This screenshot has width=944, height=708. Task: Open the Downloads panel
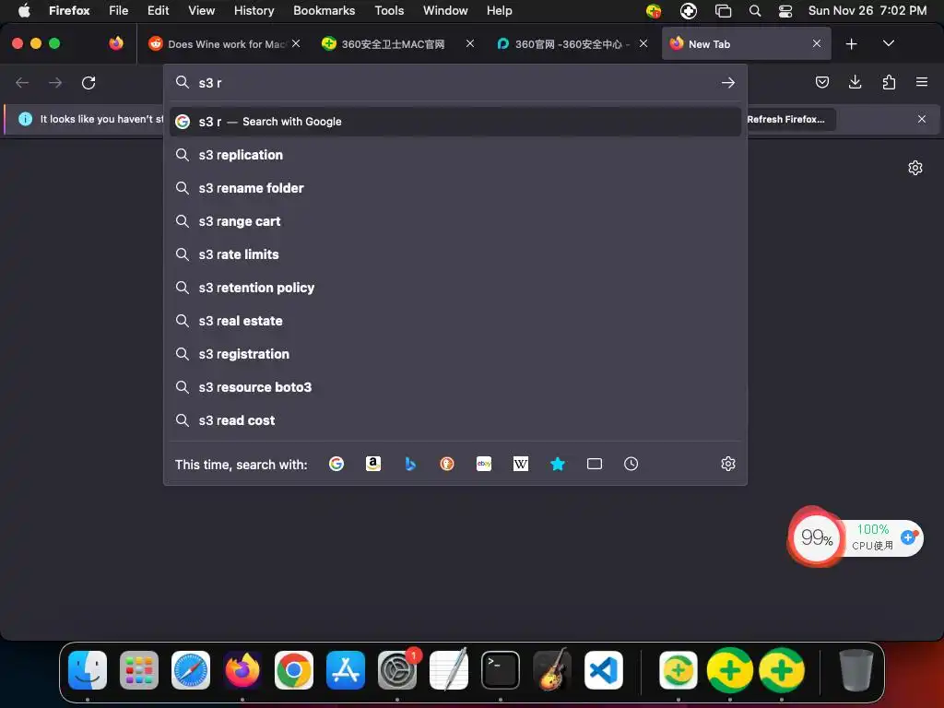coord(855,82)
